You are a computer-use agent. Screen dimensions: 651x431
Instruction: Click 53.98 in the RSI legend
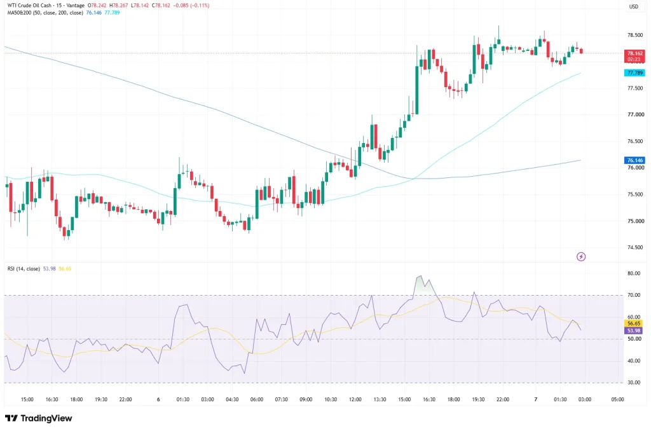pyautogui.click(x=50, y=269)
